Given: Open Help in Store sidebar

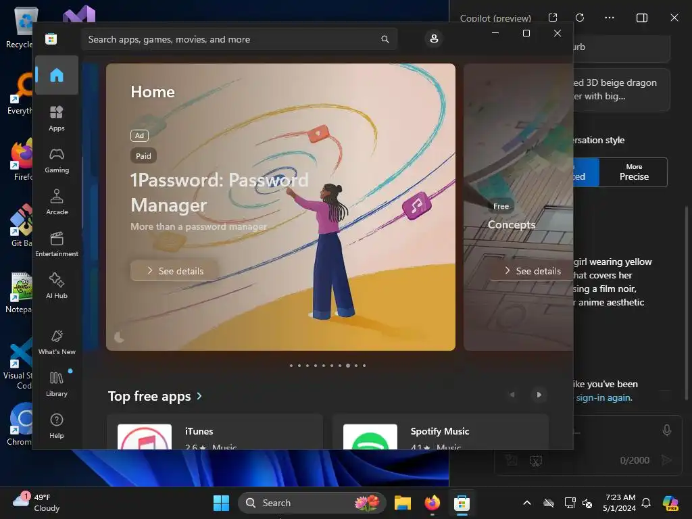Looking at the screenshot, I should [57, 426].
